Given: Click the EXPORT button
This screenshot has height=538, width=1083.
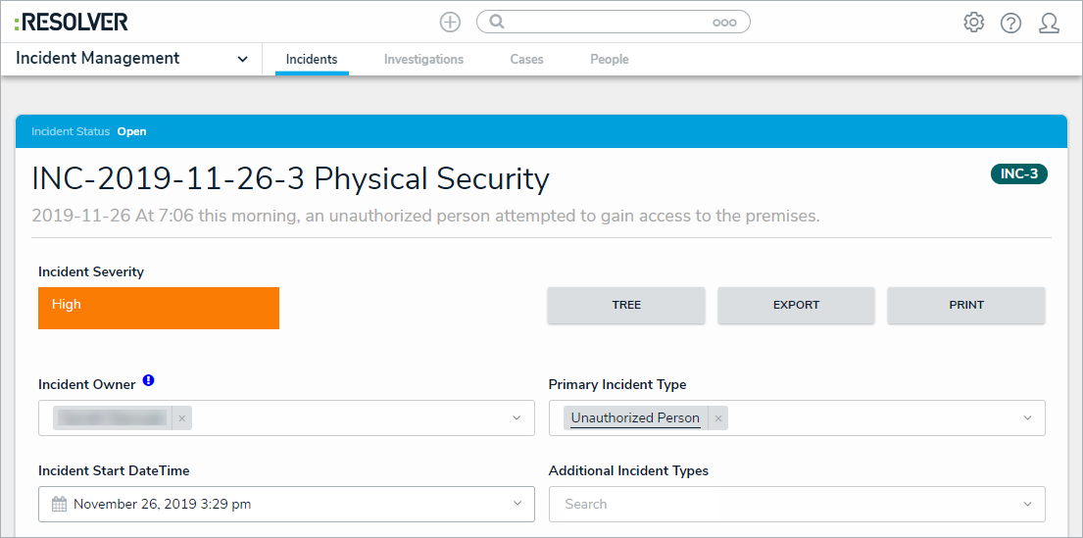Looking at the screenshot, I should [x=796, y=305].
